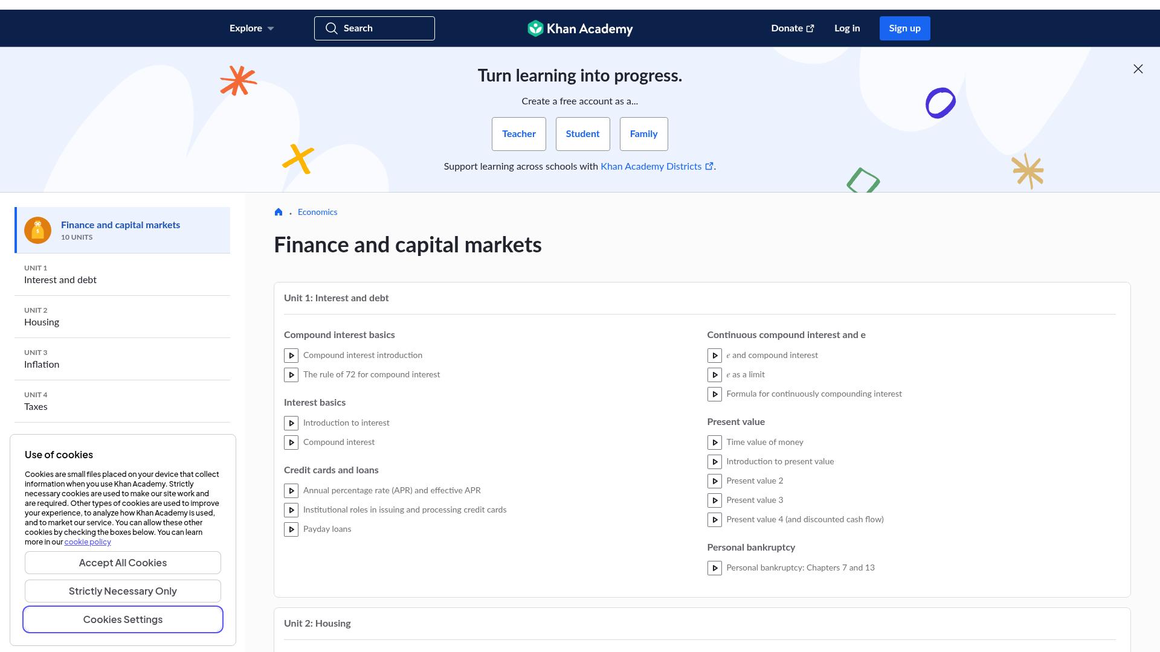This screenshot has width=1160, height=652.
Task: Open Present value 4 (and discounted cash flow)
Action: (x=805, y=520)
